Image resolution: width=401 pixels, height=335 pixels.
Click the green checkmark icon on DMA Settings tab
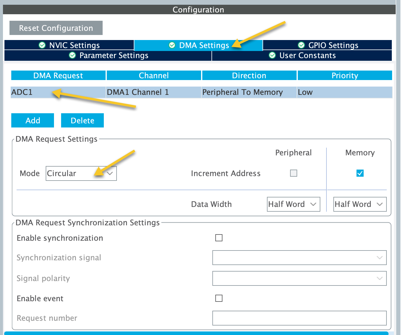pyautogui.click(x=171, y=45)
